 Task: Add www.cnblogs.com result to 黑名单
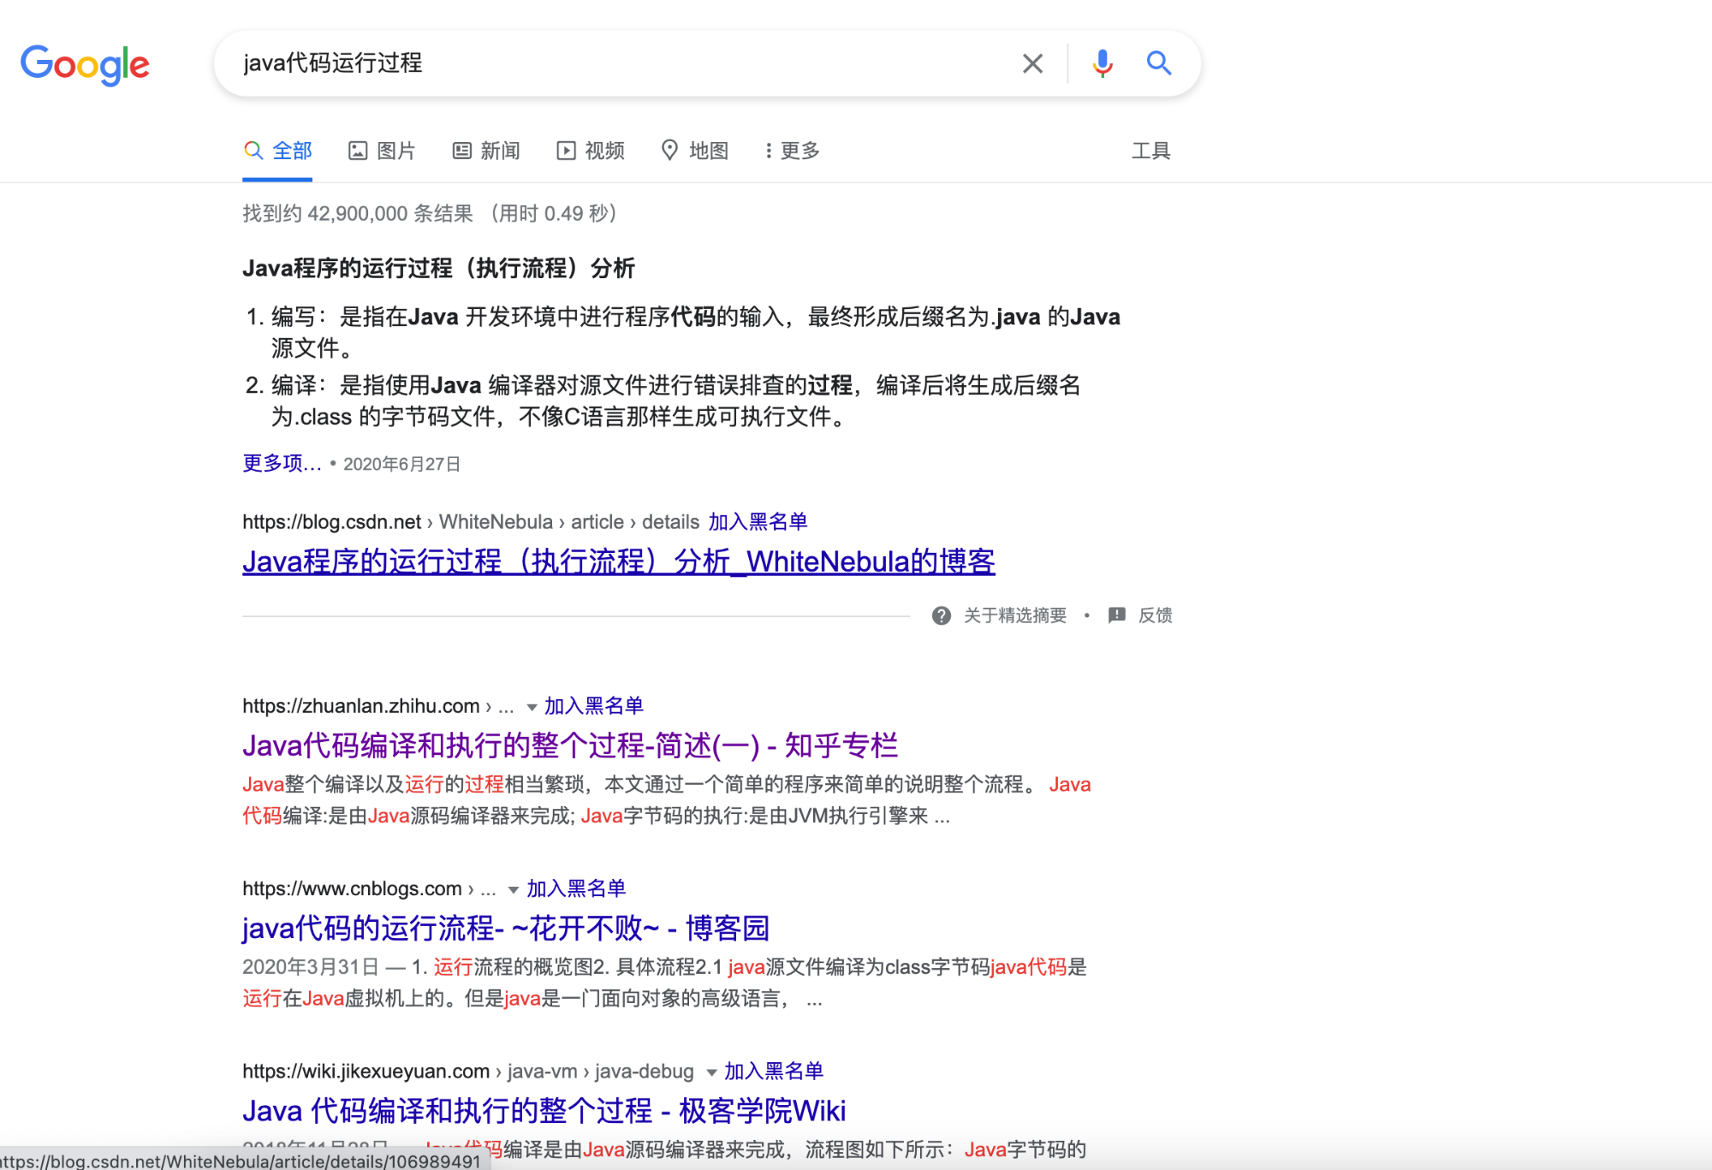pos(576,888)
